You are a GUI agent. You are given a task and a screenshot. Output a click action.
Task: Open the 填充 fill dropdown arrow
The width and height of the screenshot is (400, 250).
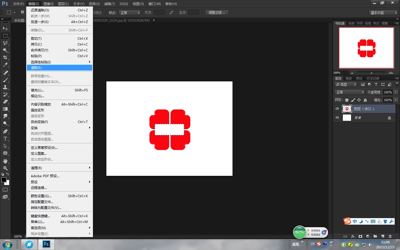click(396, 100)
